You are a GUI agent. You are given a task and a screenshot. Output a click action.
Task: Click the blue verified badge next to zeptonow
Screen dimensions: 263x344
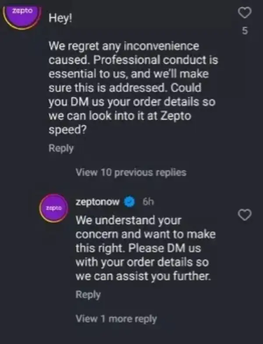[129, 202]
